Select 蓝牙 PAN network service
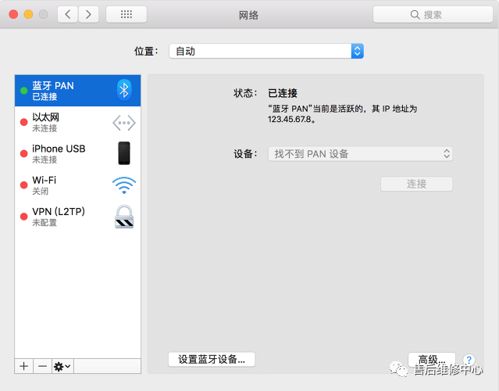The image size is (499, 391). (77, 91)
